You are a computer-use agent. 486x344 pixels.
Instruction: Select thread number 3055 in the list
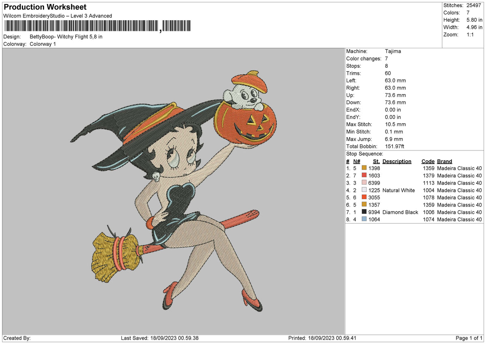374,197
